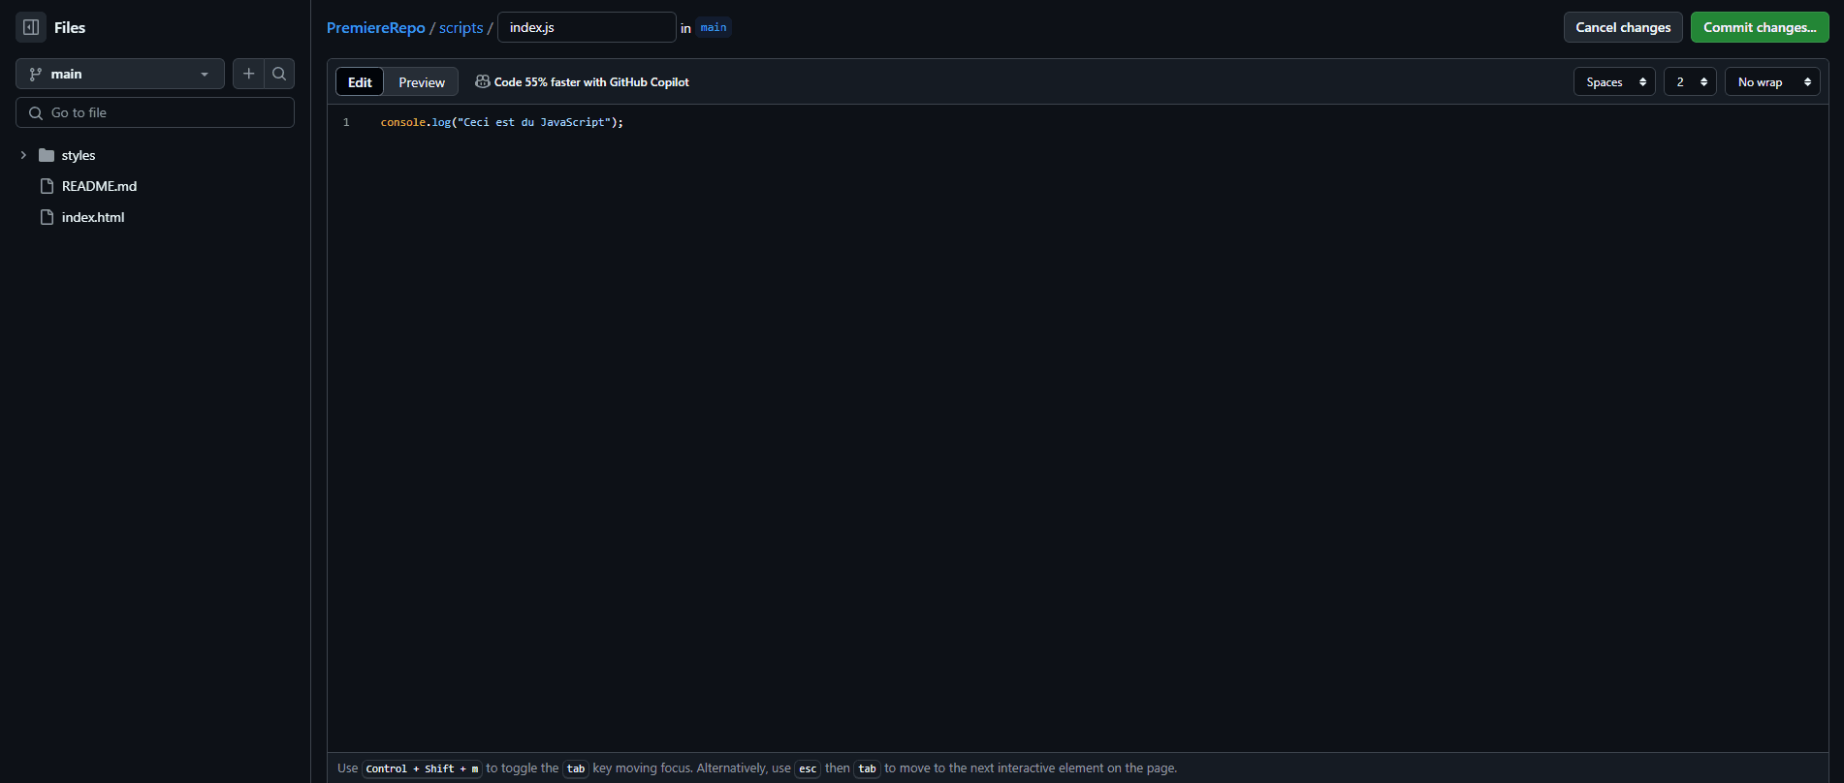
Task: Click the index.html file icon
Action: click(47, 217)
